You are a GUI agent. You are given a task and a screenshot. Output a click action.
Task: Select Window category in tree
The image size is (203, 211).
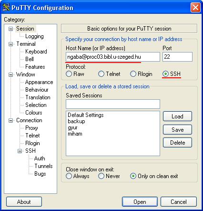[x=26, y=74]
